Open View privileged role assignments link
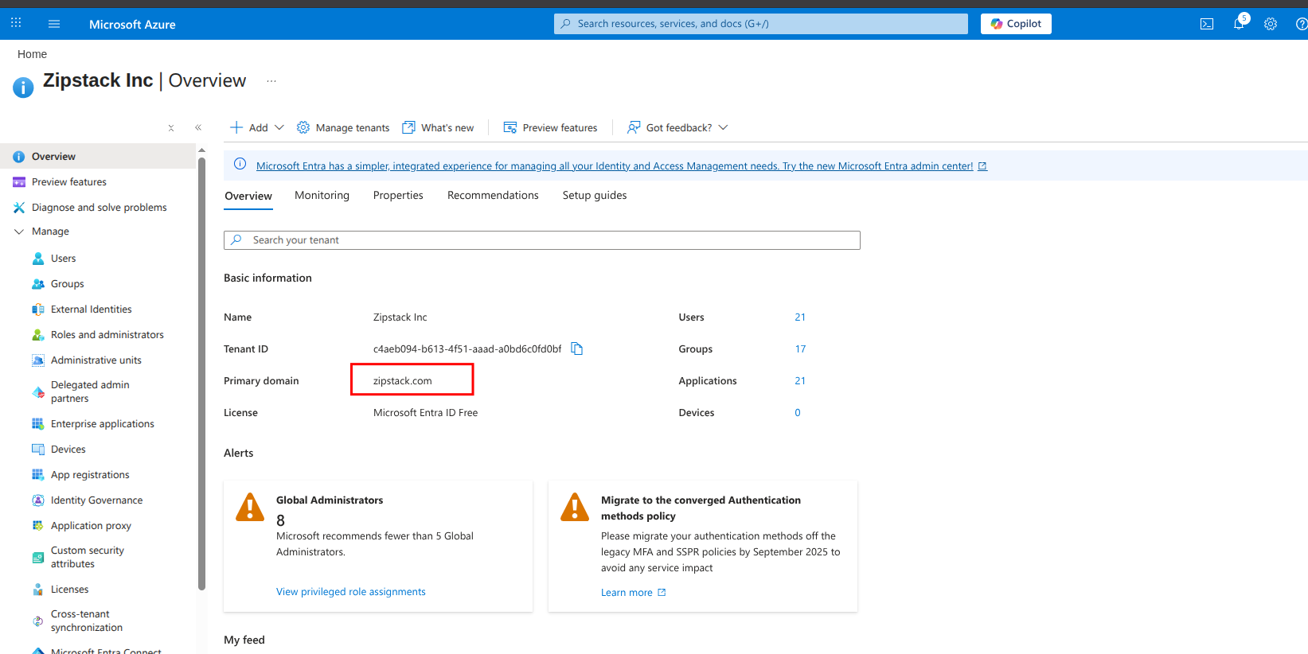This screenshot has width=1308, height=654. coord(350,592)
